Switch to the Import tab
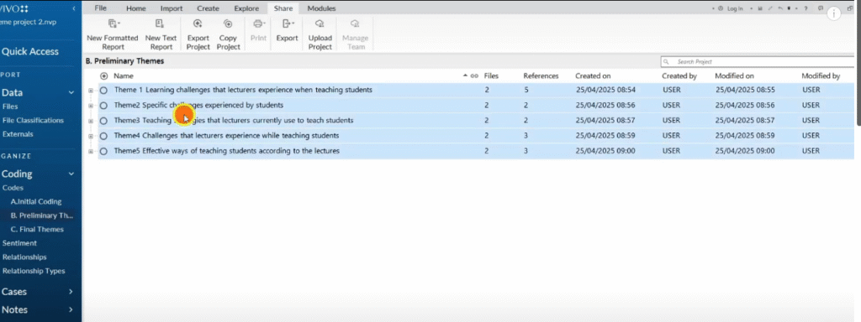Viewport: 861px width, 322px height. click(x=172, y=8)
